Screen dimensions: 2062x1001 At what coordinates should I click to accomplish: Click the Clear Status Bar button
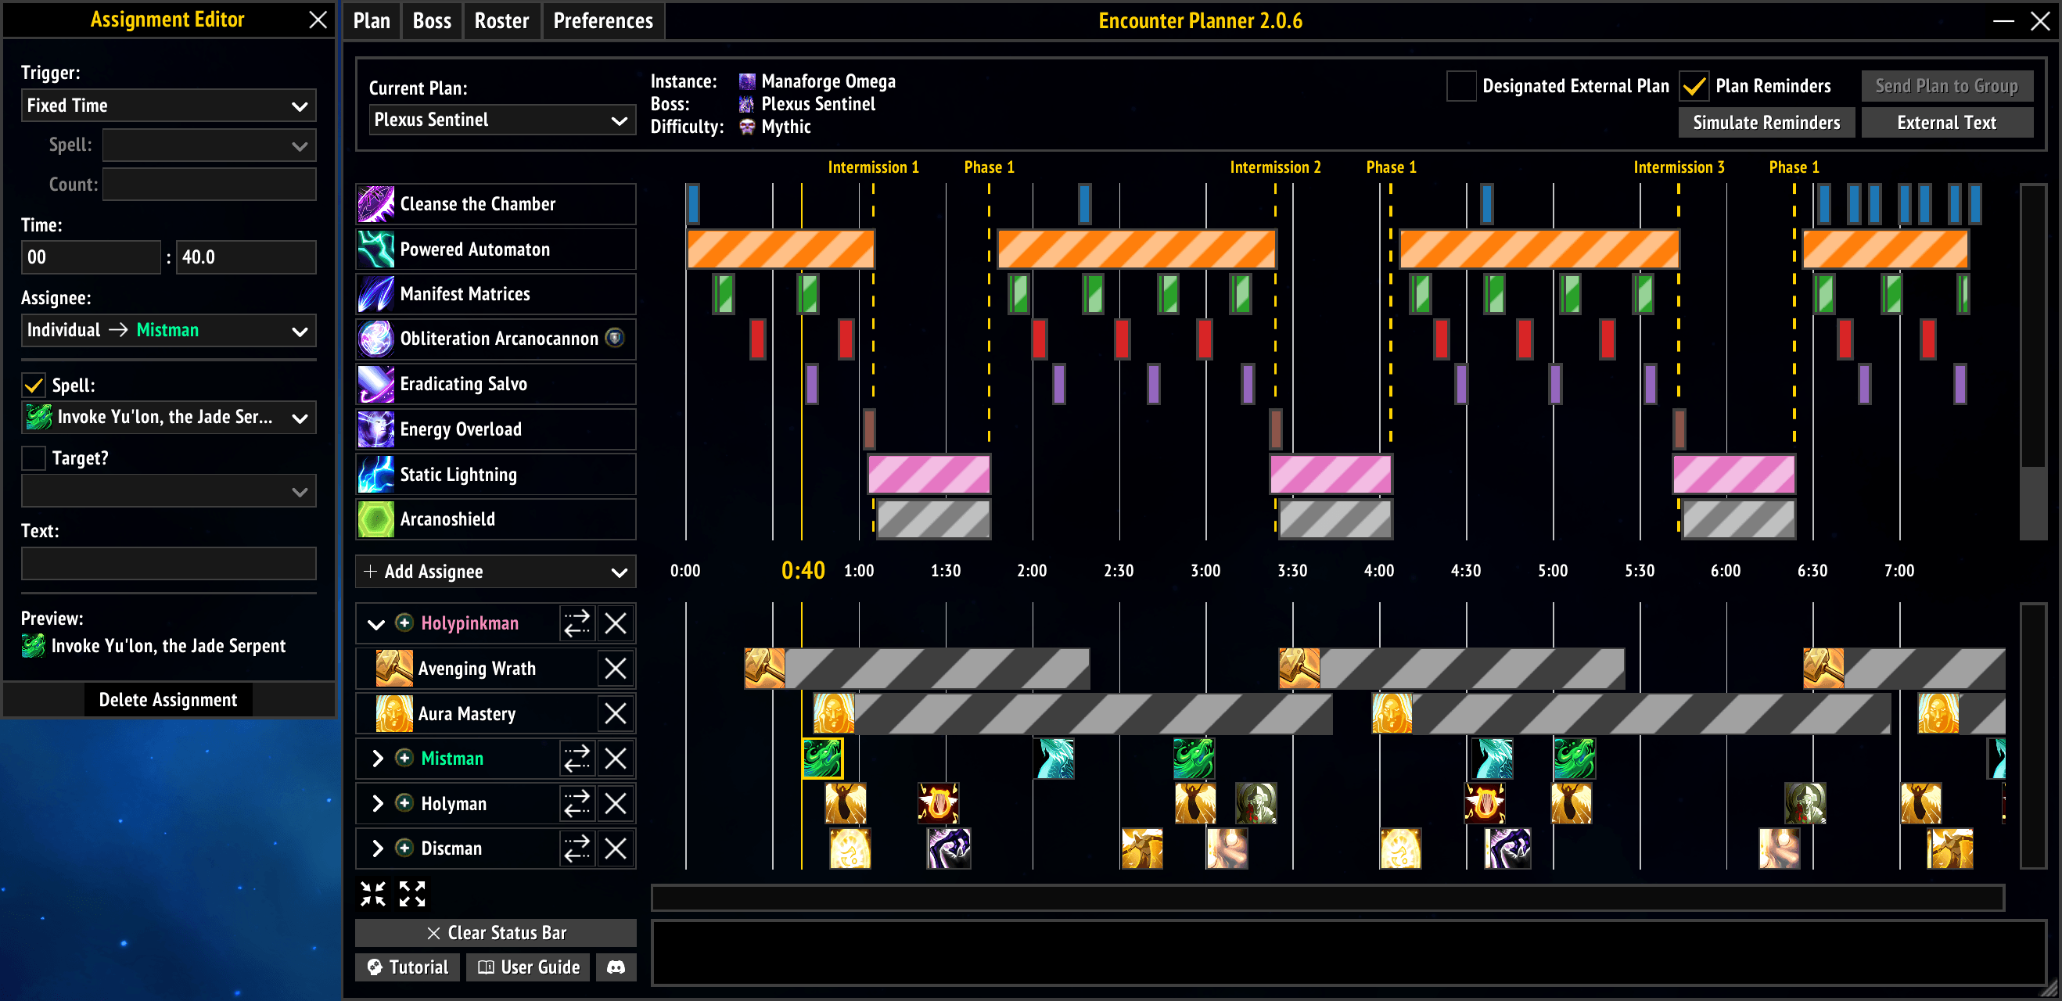point(494,932)
